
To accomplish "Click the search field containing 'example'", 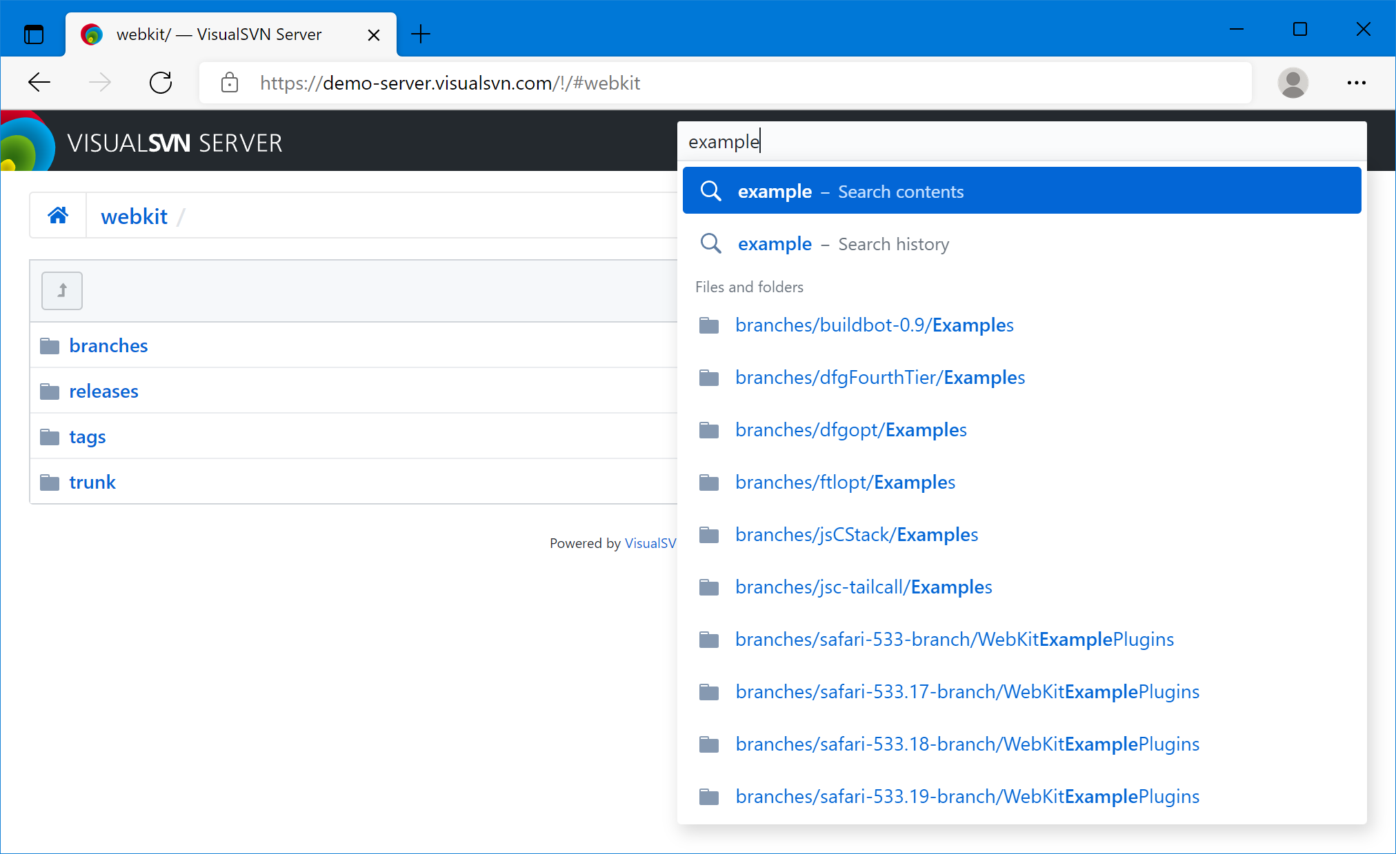I will 1021,142.
